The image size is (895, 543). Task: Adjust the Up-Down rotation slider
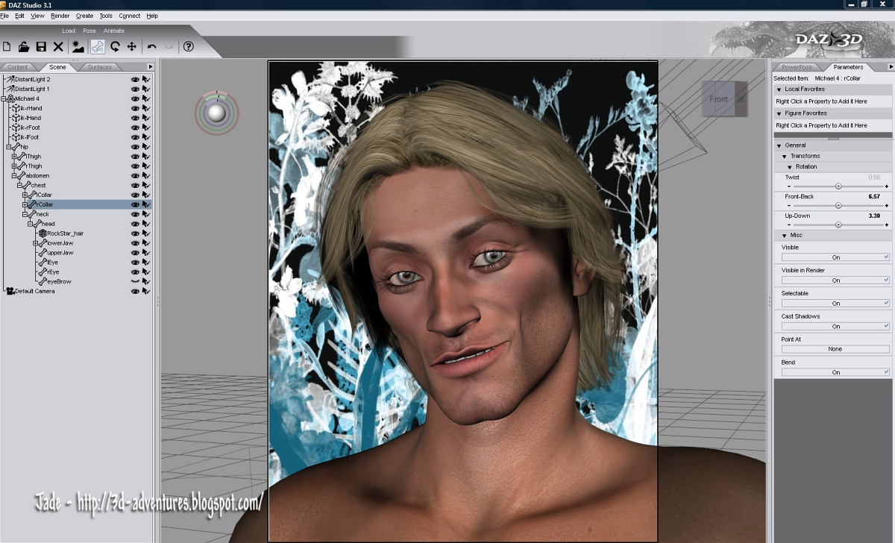point(838,224)
